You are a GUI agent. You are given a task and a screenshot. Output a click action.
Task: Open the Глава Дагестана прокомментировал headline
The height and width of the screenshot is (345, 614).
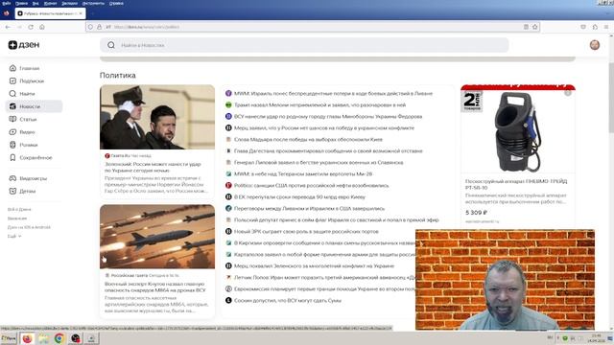point(328,151)
